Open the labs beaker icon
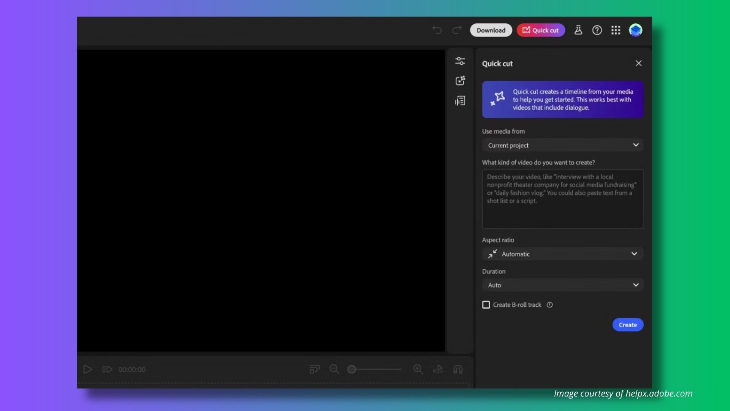 [x=578, y=30]
